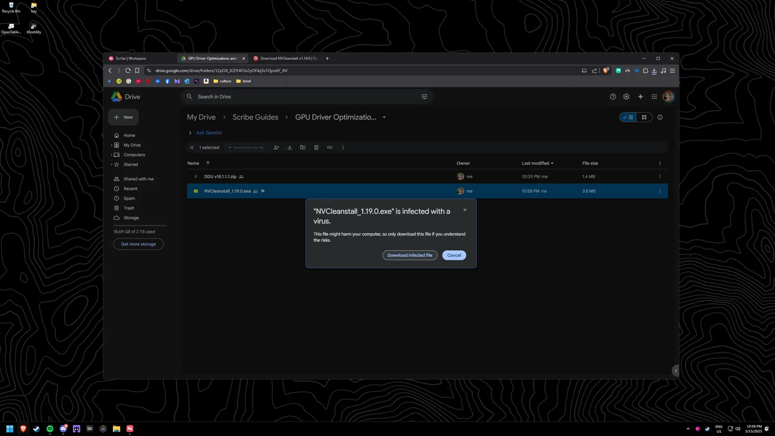Open browser downloads icon
The image size is (775, 436).
(654, 71)
